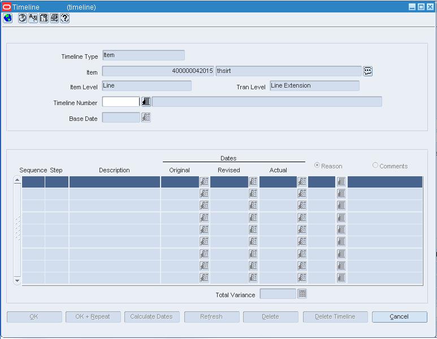Screen dimensions: 437x339
Task: Open Actual date calendar in first table row
Action: click(302, 182)
